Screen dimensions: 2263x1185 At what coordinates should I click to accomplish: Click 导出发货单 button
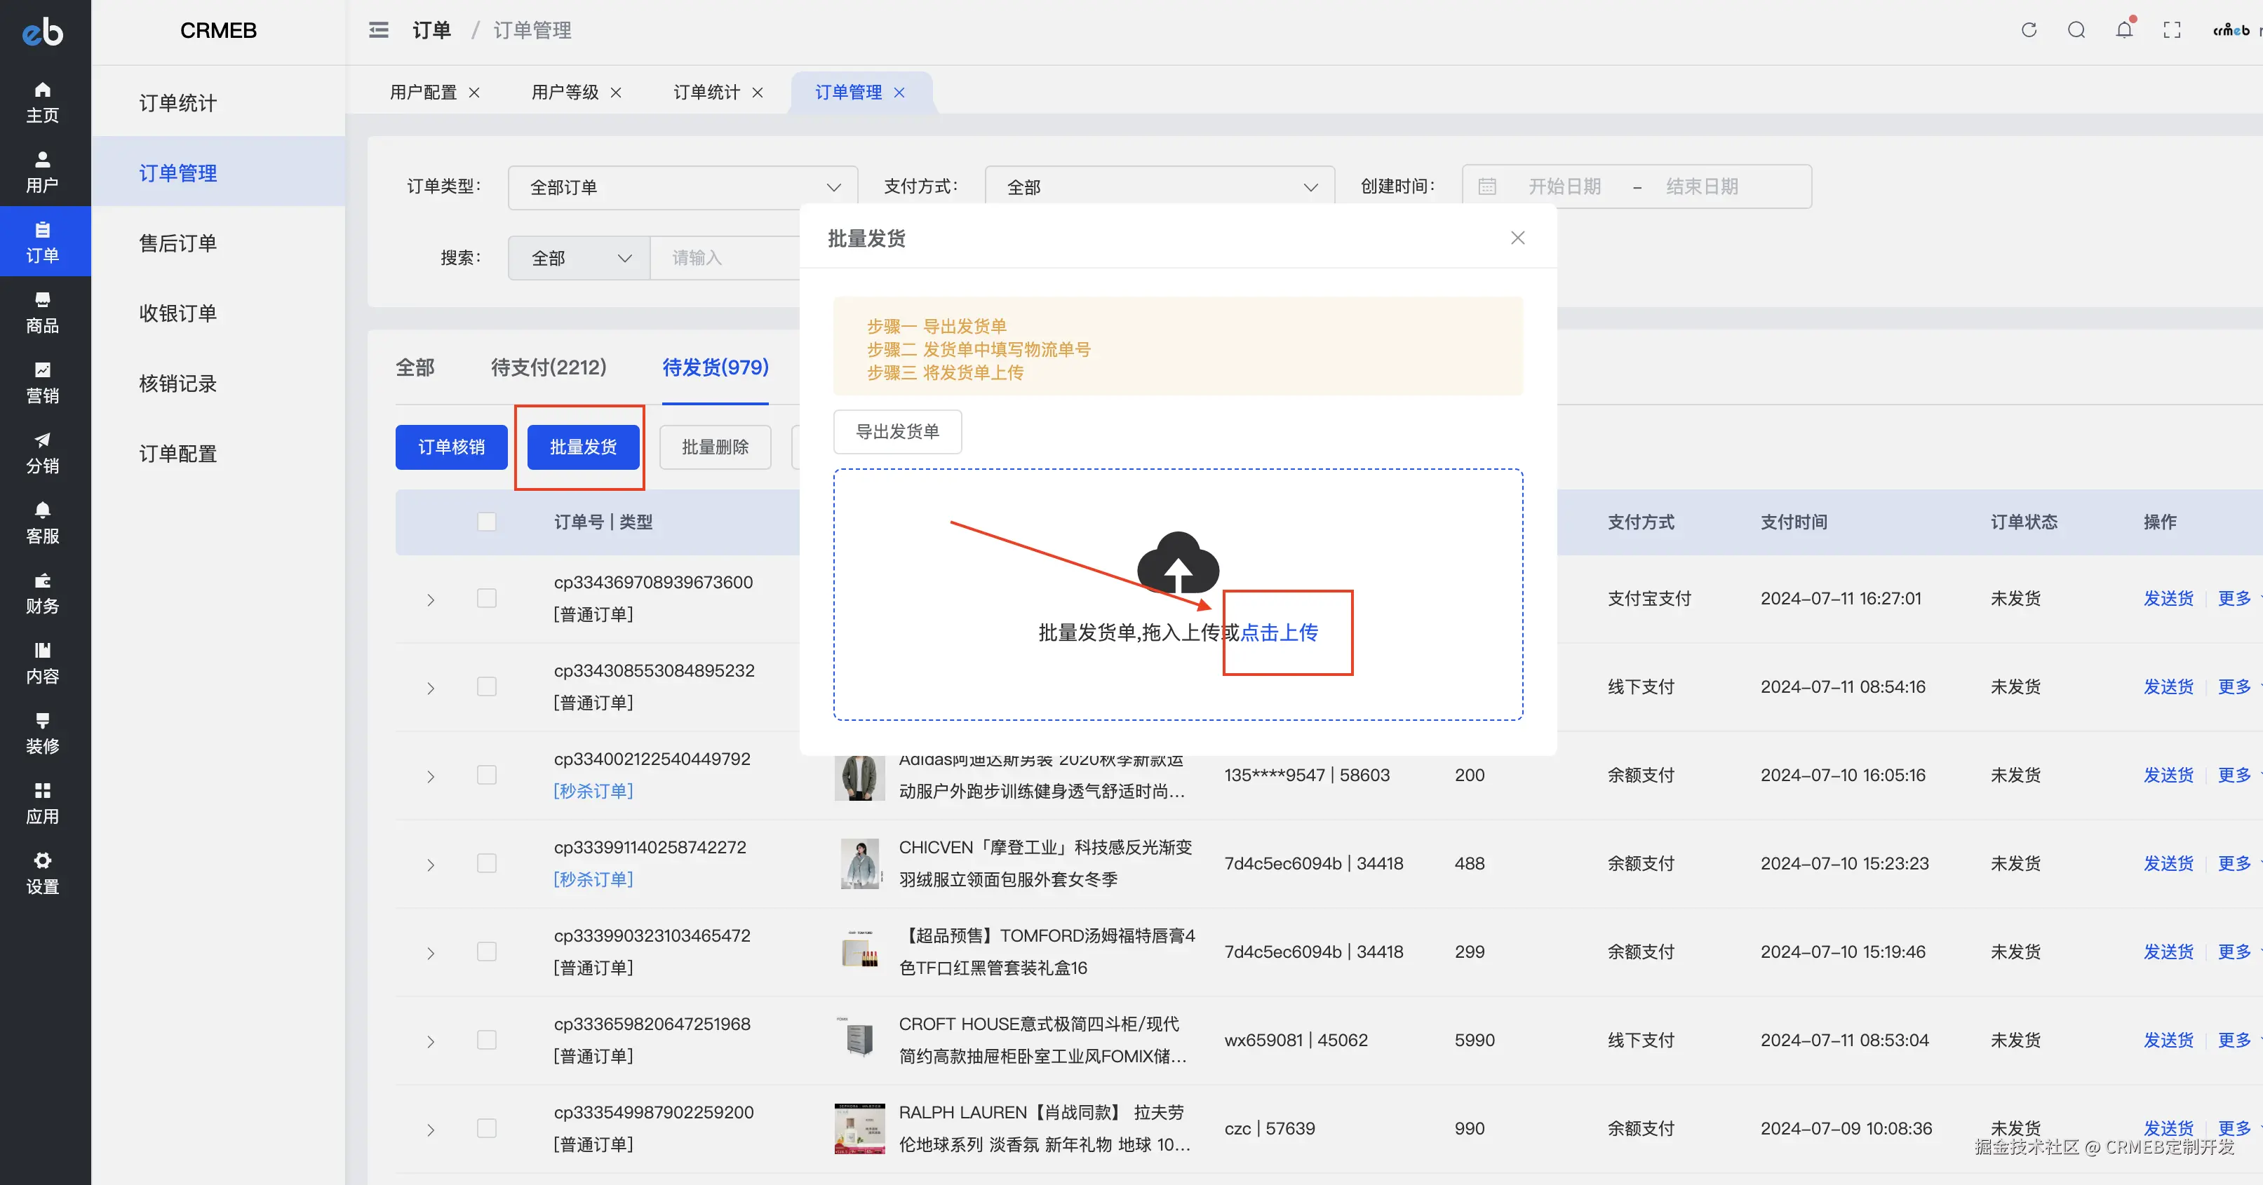point(897,431)
